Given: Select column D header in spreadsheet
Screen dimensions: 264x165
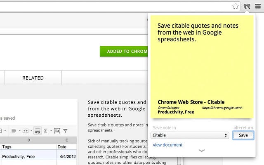Looking at the screenshot, I should point(28,140).
